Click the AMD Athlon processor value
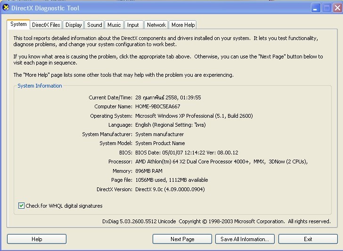Image resolution: width=343 pixels, height=251 pixels. pyautogui.click(x=221, y=162)
